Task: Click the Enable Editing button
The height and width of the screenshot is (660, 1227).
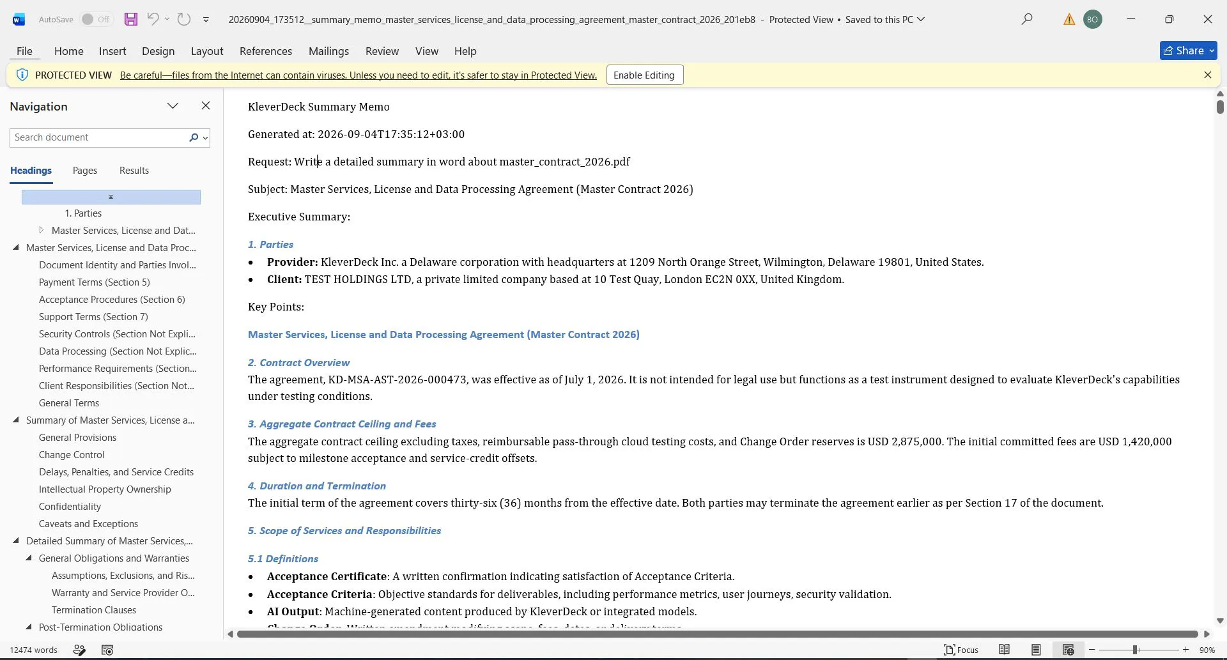Action: click(x=644, y=75)
